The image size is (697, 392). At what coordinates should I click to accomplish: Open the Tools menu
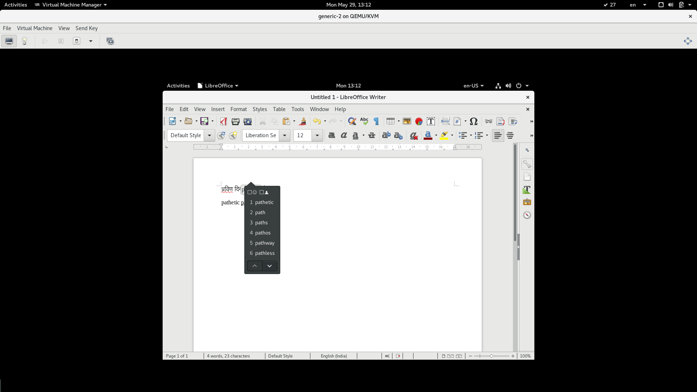click(298, 109)
